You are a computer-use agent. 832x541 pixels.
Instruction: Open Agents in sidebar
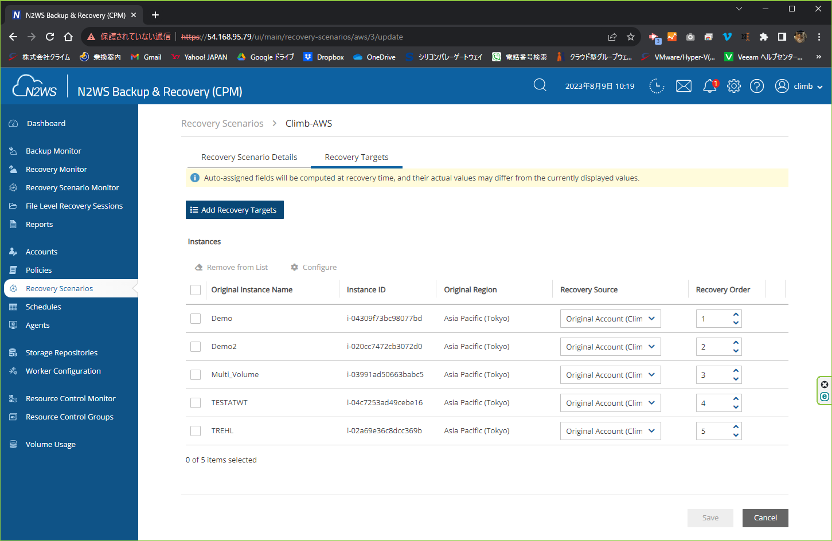click(x=37, y=325)
